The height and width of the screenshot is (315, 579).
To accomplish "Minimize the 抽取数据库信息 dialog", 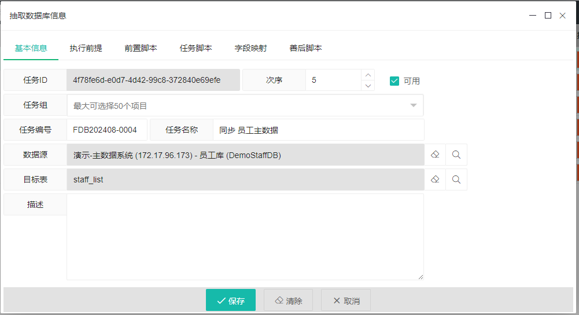I will click(533, 16).
